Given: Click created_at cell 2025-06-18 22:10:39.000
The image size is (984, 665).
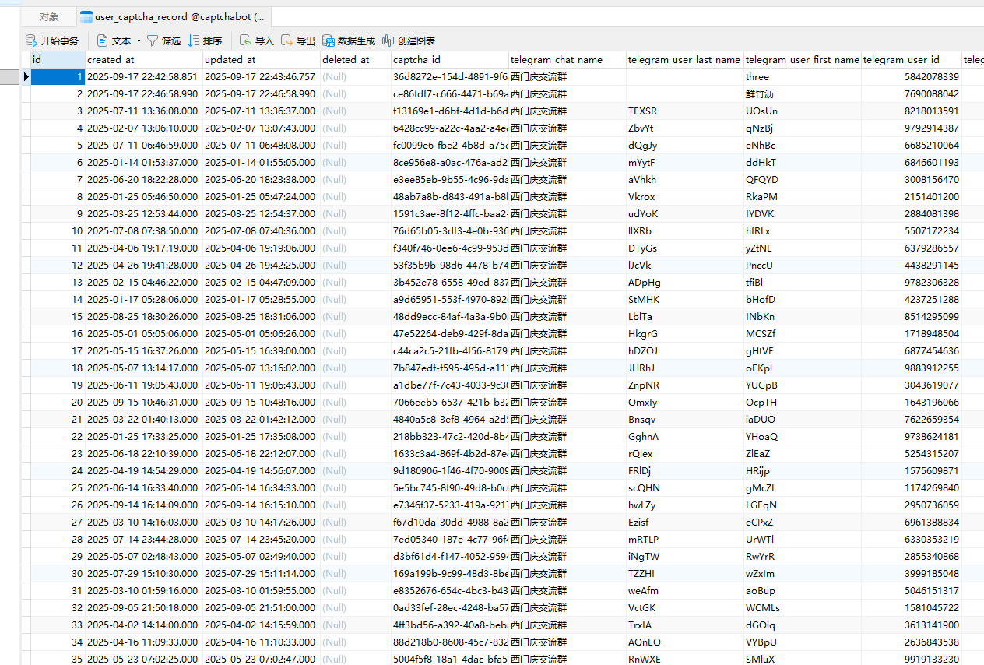Looking at the screenshot, I should tap(144, 453).
